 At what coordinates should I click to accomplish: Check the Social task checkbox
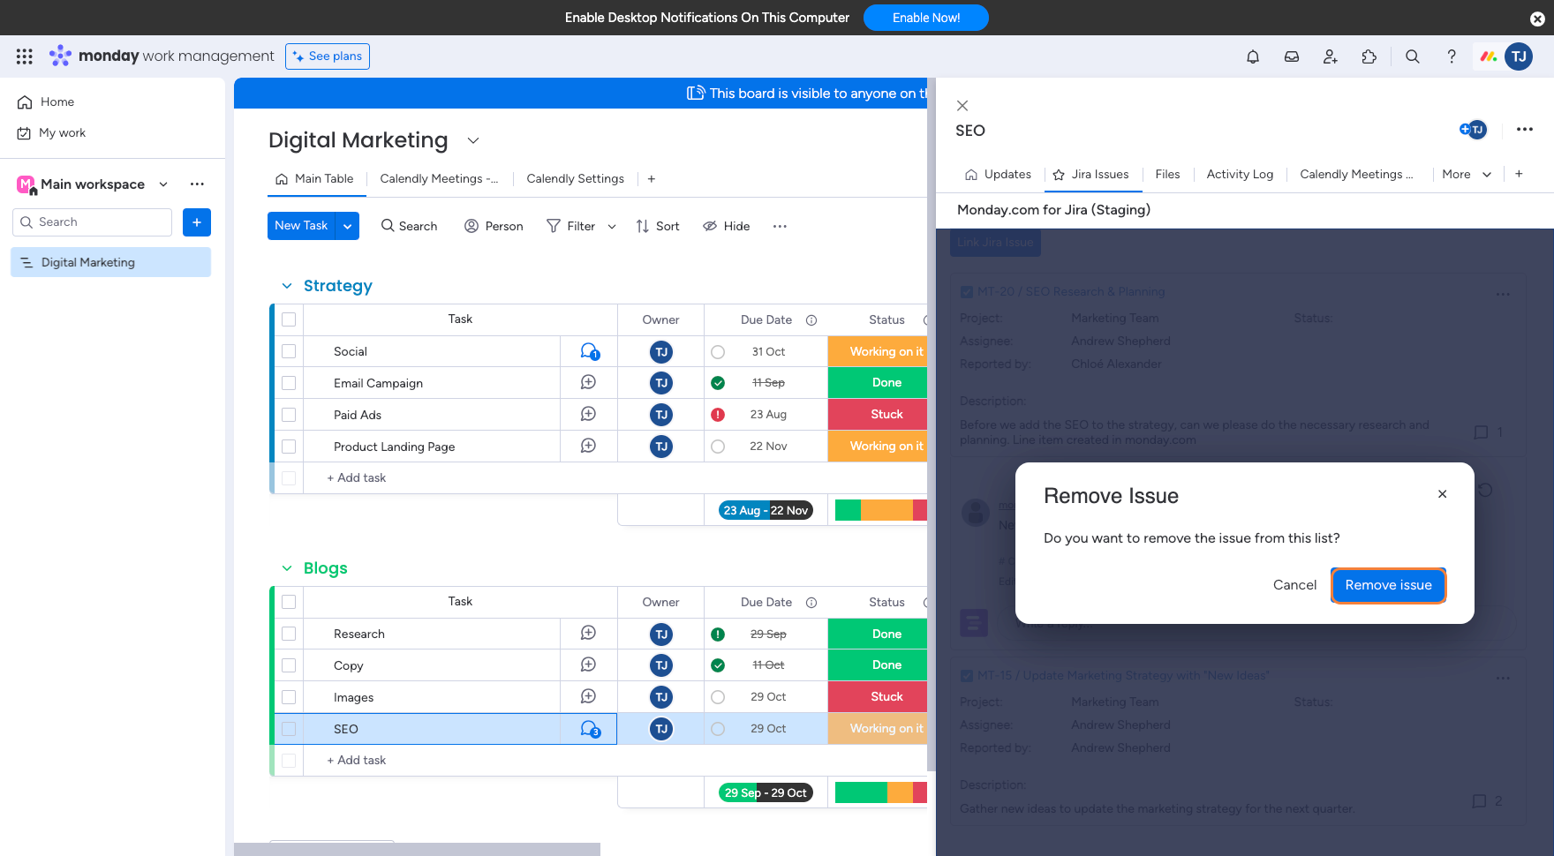tap(289, 351)
